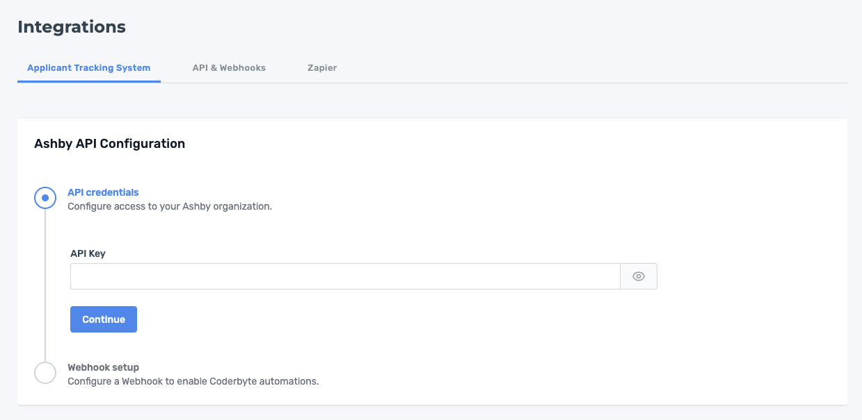Click the API credentials step title
The height and width of the screenshot is (420, 862).
[x=103, y=192]
